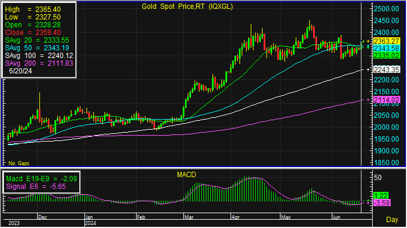The image size is (407, 228).
Task: Click the 6/20/24 date in the legend box
Action: tap(20, 71)
